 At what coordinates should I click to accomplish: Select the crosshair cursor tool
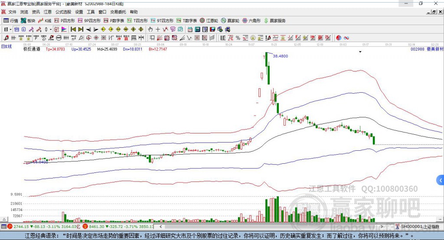click(x=158, y=29)
